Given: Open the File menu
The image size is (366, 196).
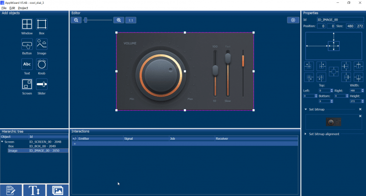Looking at the screenshot, I should coord(4,8).
